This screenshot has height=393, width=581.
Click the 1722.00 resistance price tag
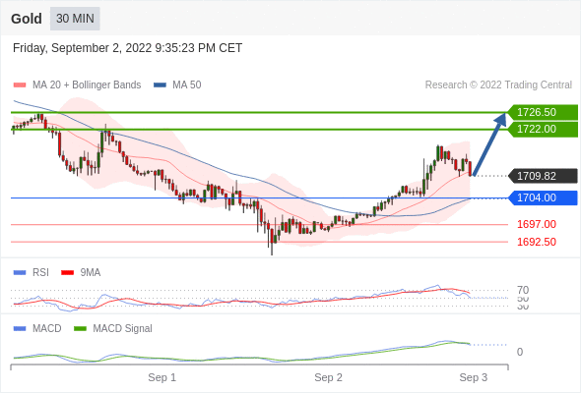pos(542,129)
